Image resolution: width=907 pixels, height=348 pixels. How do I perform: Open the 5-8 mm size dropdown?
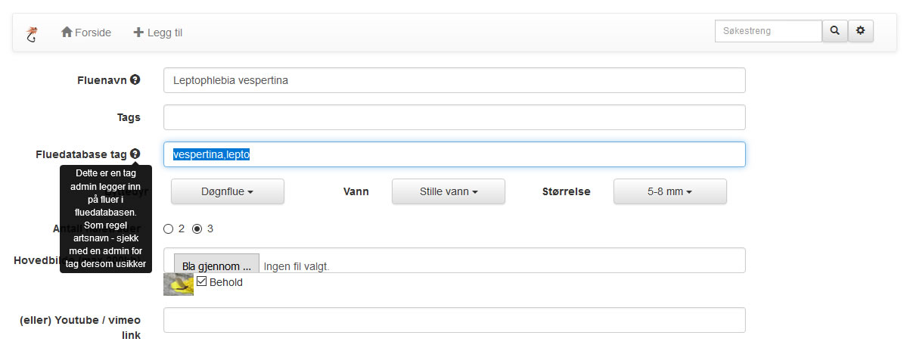669,191
